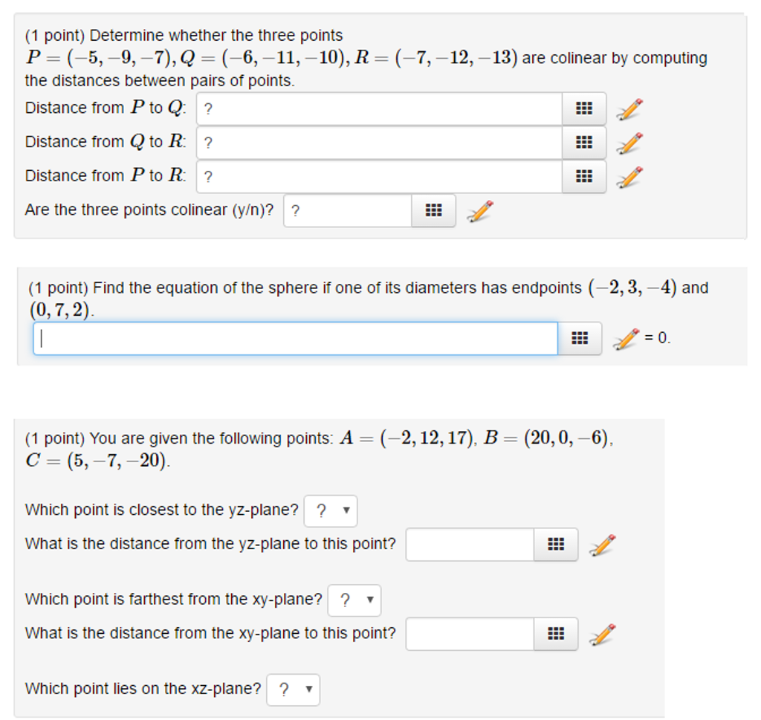This screenshot has width=761, height=720.
Task: Open the keypad beside the colinear (y/n) box
Action: point(433,211)
